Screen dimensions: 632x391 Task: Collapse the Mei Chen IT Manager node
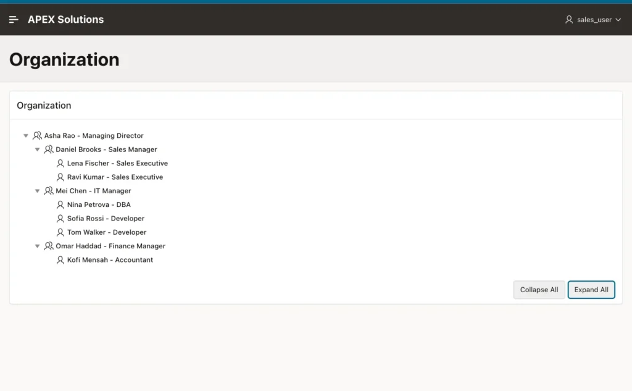pyautogui.click(x=37, y=191)
